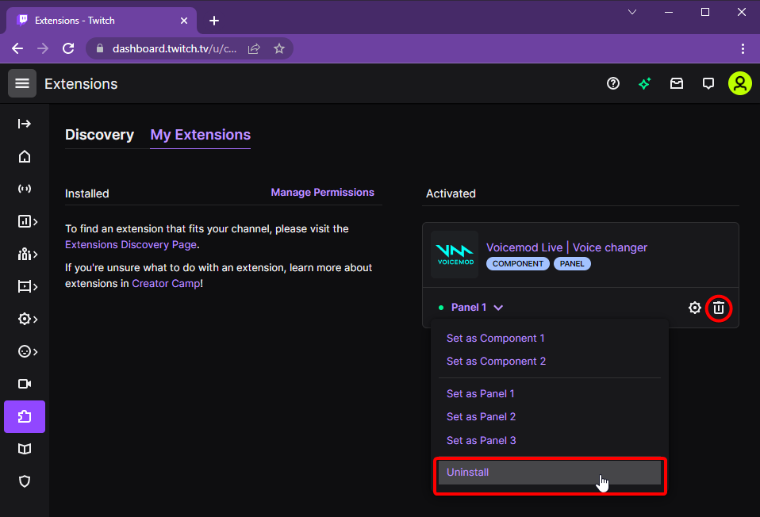The width and height of the screenshot is (760, 517).
Task: Open the hamburger navigation menu
Action: (x=21, y=83)
